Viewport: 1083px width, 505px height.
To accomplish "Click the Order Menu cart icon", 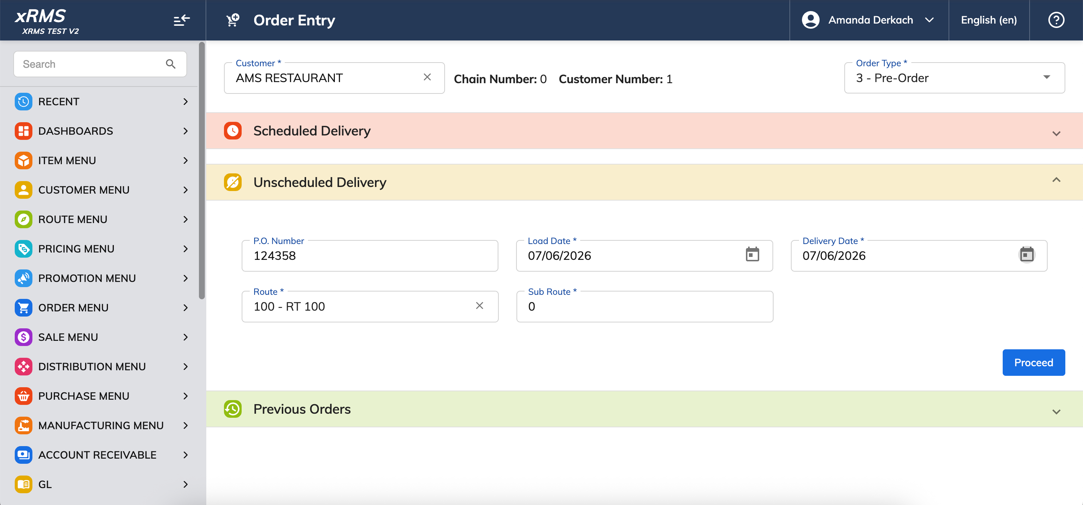I will [24, 308].
